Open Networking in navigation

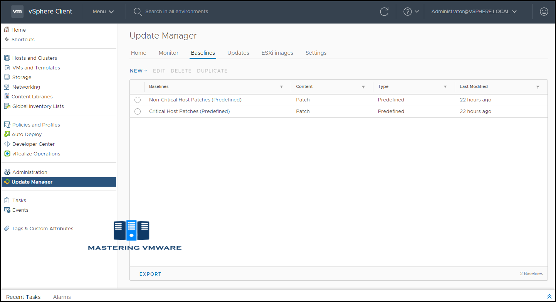[26, 87]
